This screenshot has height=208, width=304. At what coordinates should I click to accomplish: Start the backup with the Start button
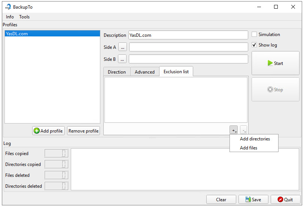275,63
